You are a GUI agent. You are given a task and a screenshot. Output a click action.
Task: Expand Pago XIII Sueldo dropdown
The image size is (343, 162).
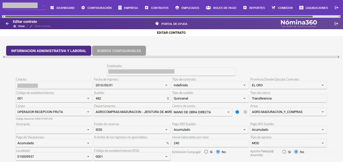point(245,130)
